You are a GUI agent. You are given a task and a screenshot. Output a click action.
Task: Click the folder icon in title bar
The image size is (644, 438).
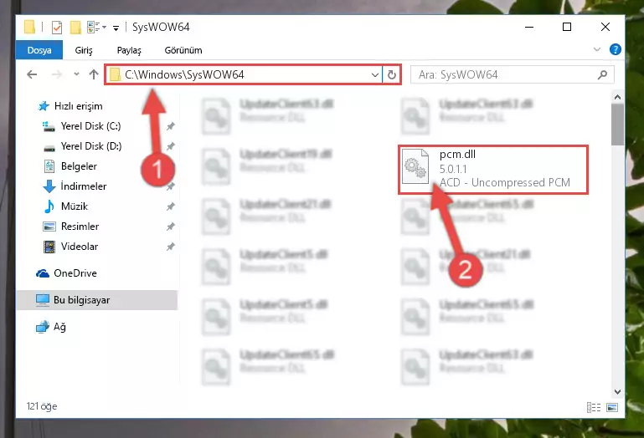(29, 28)
